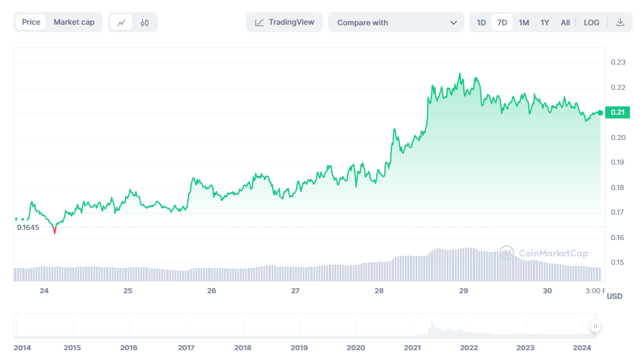Click the date label 28 on the x-axis
Screen dimensions: 642x361
(379, 291)
